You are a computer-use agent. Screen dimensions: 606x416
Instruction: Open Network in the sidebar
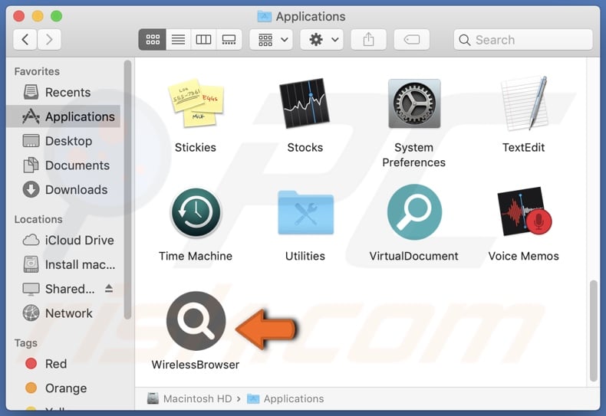click(64, 313)
